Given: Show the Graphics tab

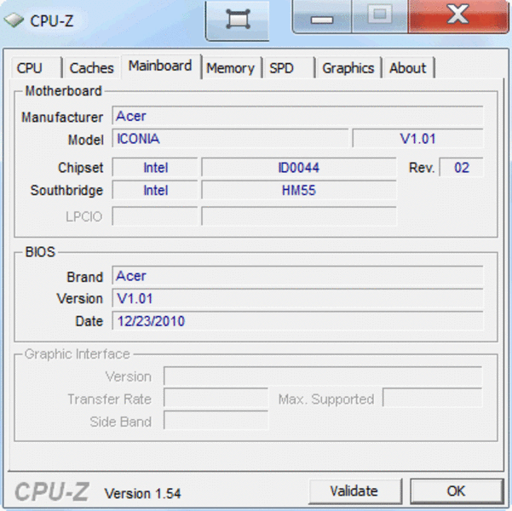Looking at the screenshot, I should 348,68.
